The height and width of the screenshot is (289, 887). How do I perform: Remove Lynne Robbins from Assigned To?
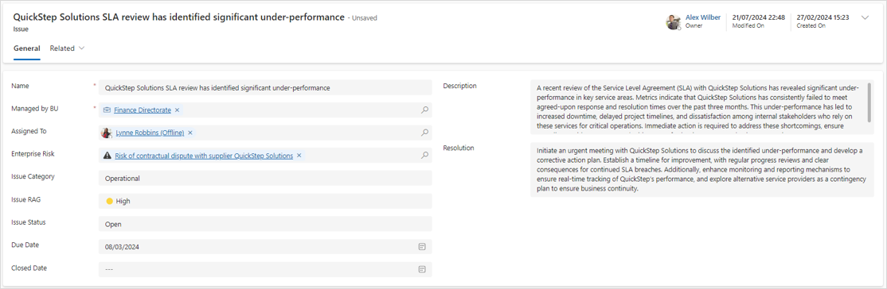point(190,133)
